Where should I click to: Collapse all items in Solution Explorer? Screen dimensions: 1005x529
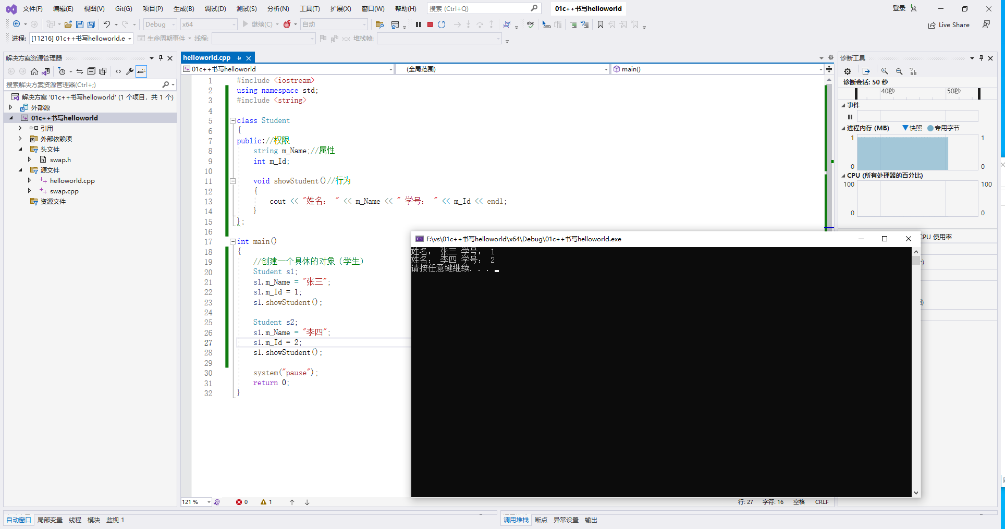pos(91,71)
